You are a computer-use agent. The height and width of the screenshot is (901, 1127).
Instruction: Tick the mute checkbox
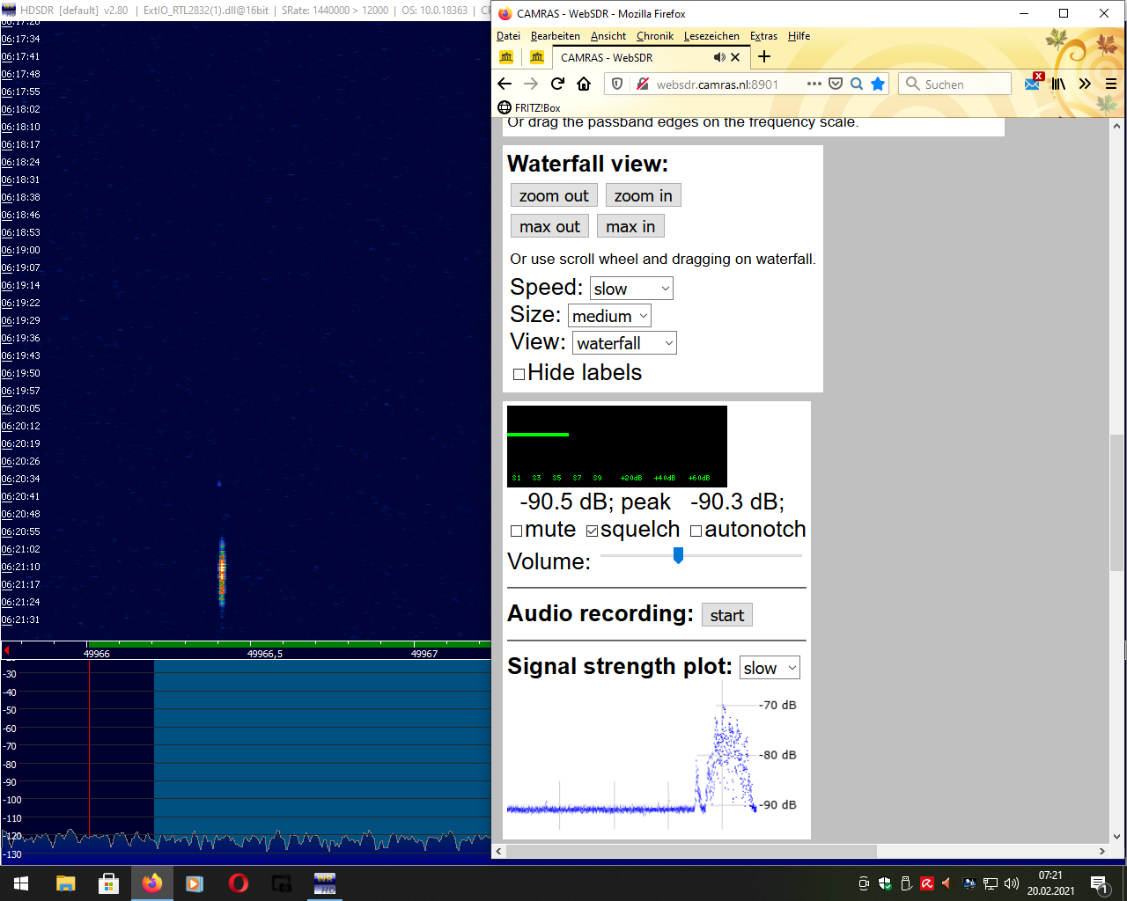point(517,531)
